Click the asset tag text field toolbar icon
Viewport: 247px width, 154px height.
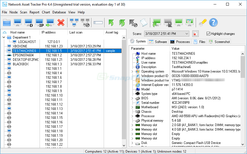(x=98, y=23)
